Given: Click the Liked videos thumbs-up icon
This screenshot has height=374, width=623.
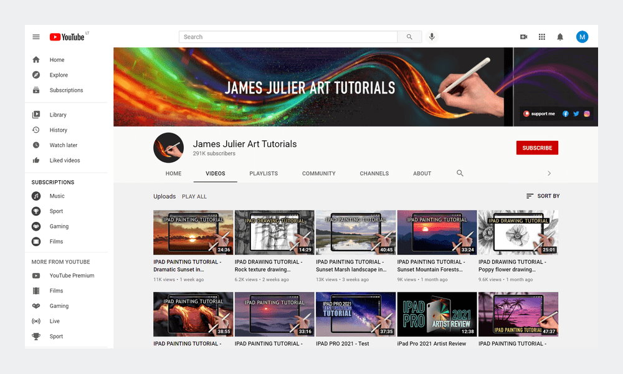Looking at the screenshot, I should [x=36, y=160].
